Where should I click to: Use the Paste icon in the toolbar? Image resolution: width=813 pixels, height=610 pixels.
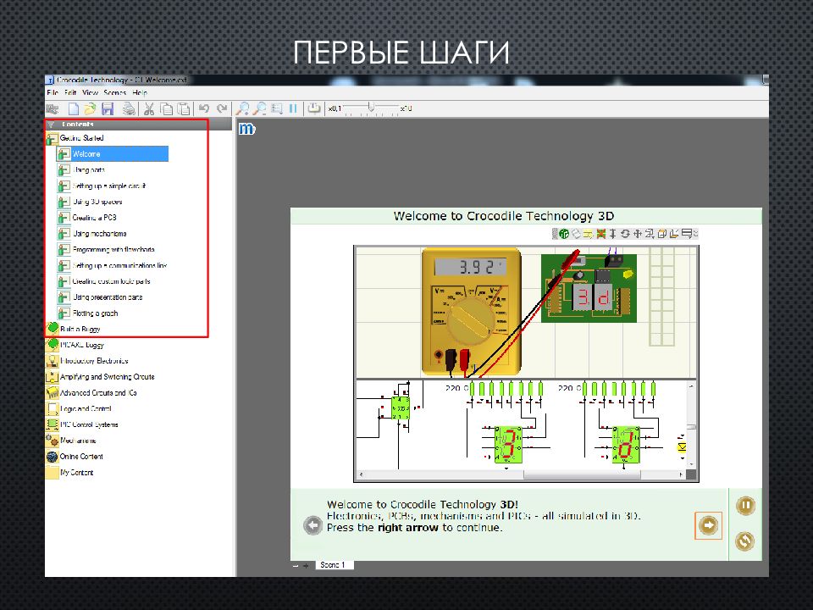point(184,108)
